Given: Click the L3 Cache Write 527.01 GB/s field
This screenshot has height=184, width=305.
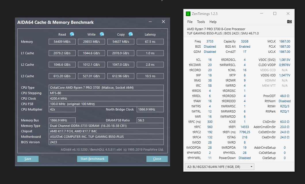Looking at the screenshot, I should 91,76.
